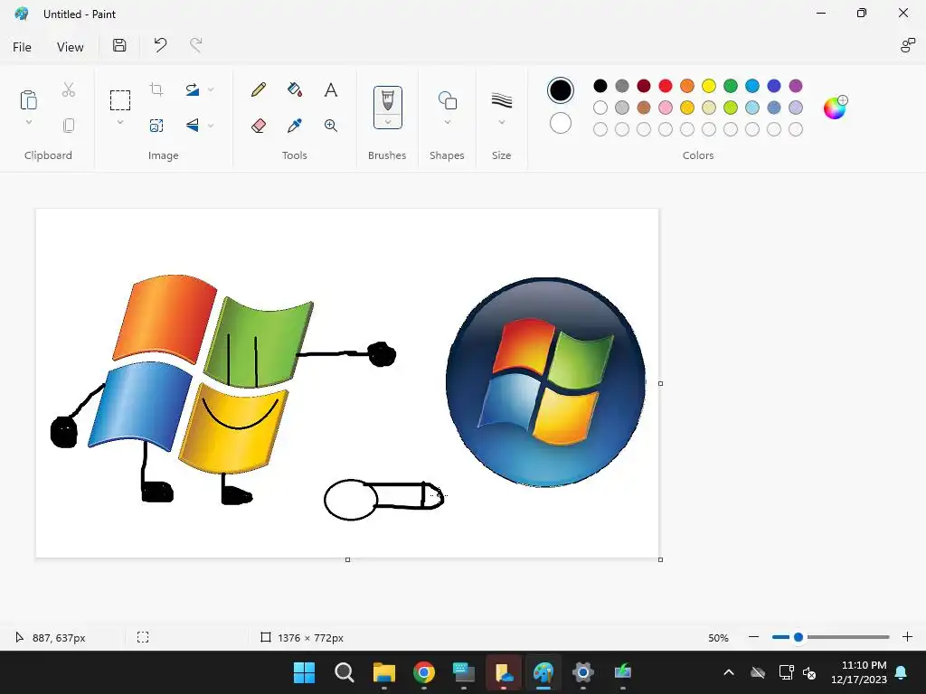The width and height of the screenshot is (926, 694).
Task: Show hidden system tray icons
Action: tap(729, 672)
